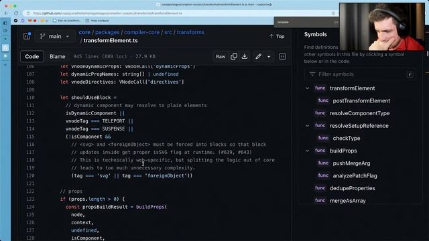Open the Raw file view
The width and height of the screenshot is (429, 241).
tap(221, 56)
